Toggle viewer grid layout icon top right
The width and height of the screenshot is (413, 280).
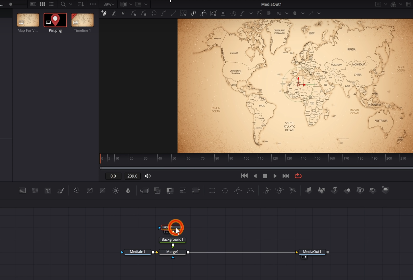click(408, 4)
